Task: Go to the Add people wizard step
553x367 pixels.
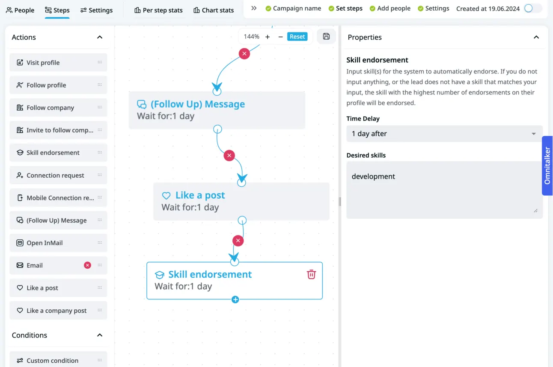Action: coord(390,8)
